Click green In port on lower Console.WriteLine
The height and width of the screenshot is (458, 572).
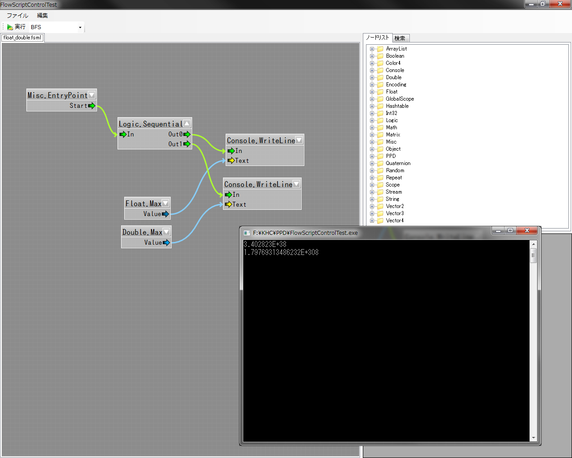pyautogui.click(x=228, y=195)
